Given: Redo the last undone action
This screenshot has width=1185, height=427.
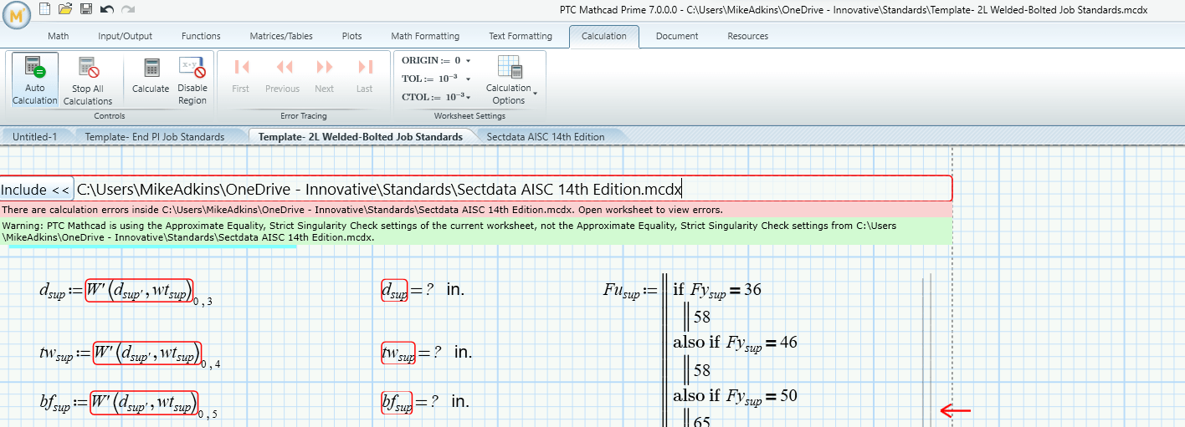Looking at the screenshot, I should coord(127,8).
